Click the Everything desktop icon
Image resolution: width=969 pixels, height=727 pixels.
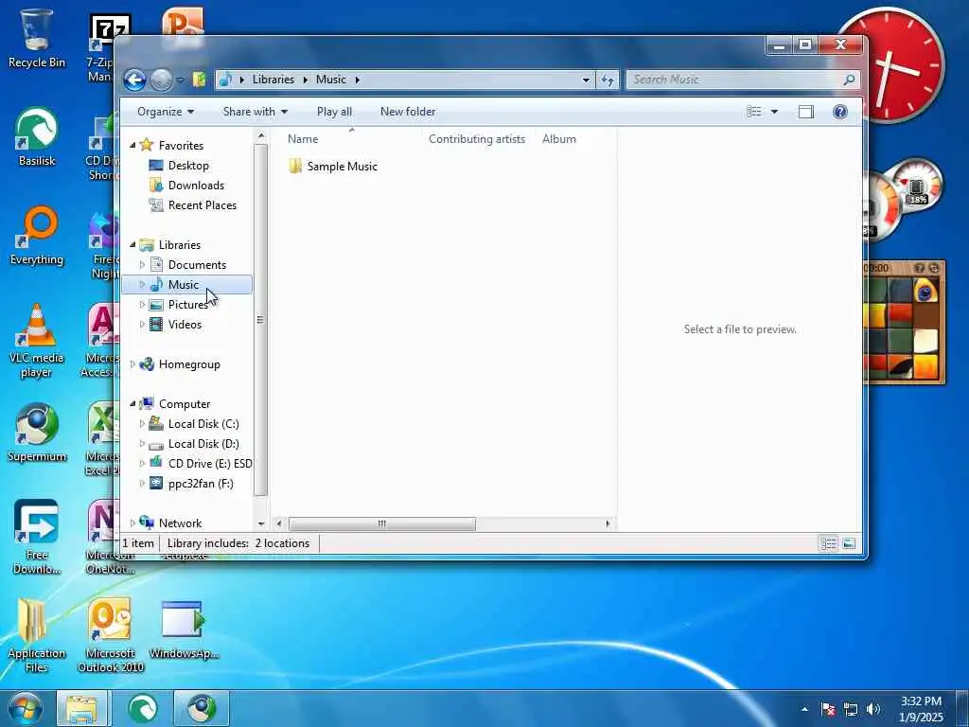click(x=37, y=236)
